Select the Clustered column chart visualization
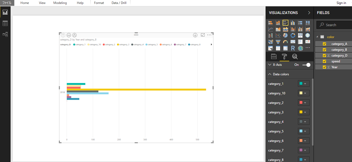This screenshot has height=162, width=352. coord(293,23)
